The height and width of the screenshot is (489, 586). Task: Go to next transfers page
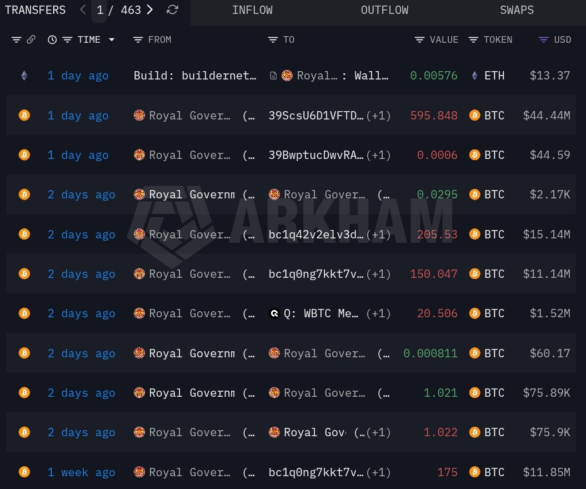[x=149, y=10]
